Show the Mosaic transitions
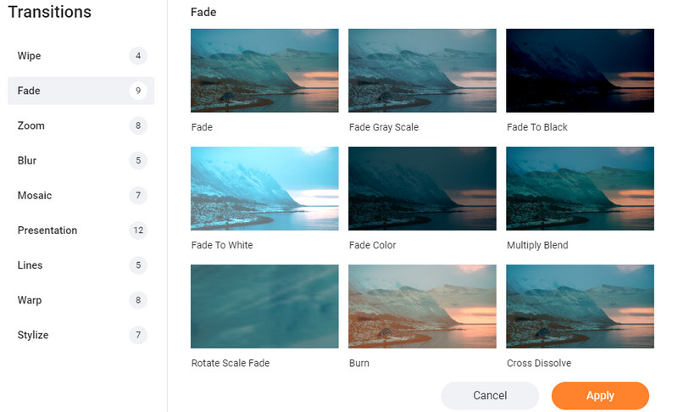Image resolution: width=678 pixels, height=412 pixels. 81,195
